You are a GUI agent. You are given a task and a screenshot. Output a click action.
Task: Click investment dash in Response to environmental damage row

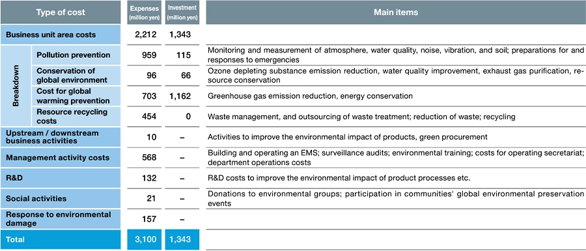pos(182,219)
